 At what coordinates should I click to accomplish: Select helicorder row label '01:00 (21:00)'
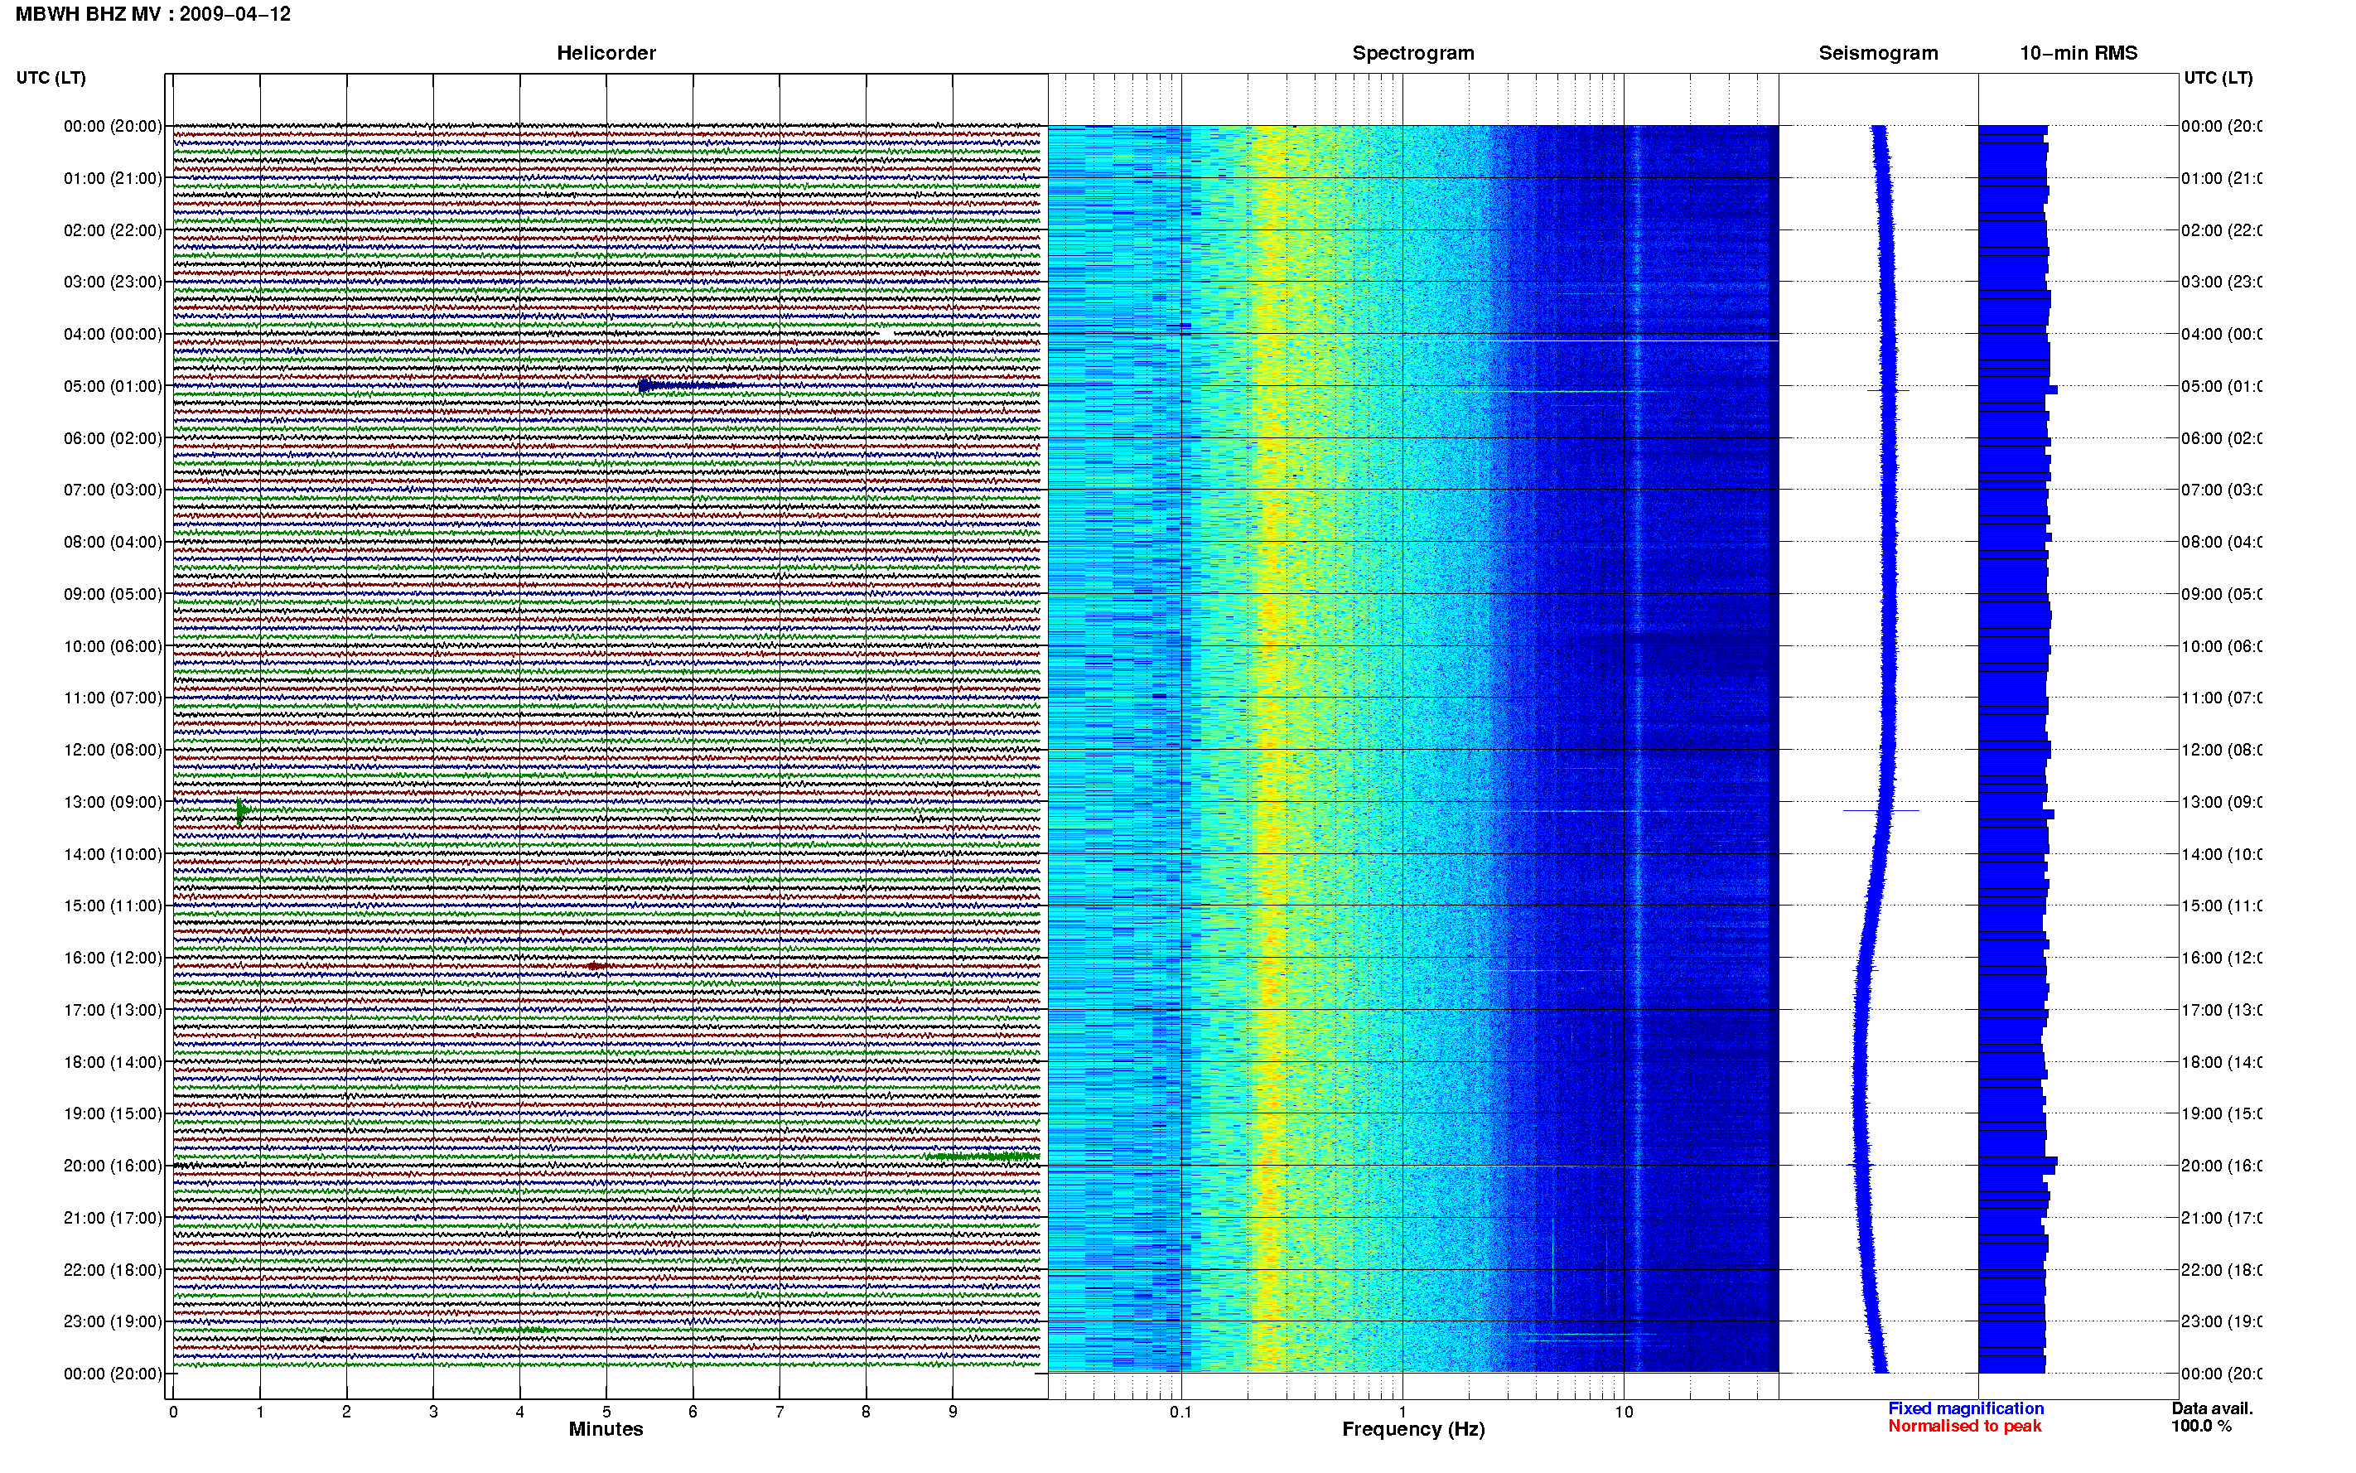tap(113, 178)
